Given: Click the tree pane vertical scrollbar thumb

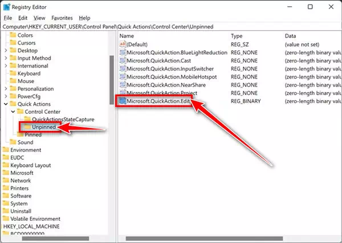Looking at the screenshot, I should pyautogui.click(x=112, y=80).
